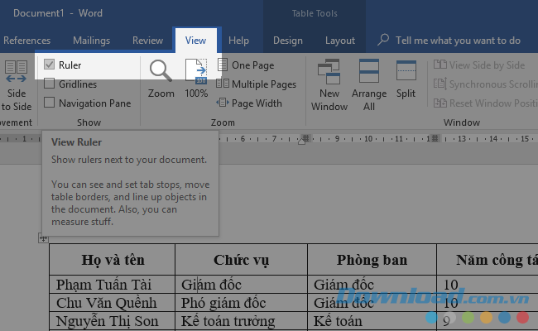This screenshot has width=538, height=331.
Task: Click the column marker near ruler mark 12
Action: [x=435, y=138]
